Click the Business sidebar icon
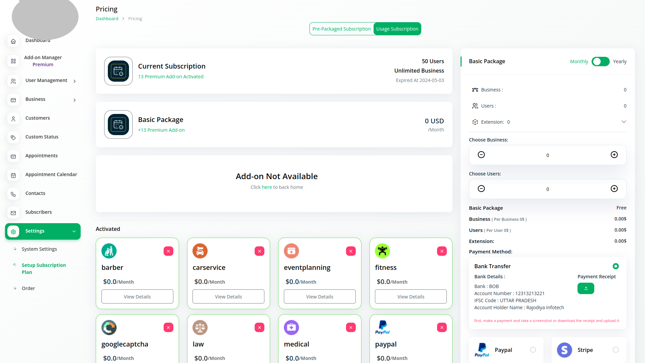This screenshot has height=363, width=645. coord(13,100)
